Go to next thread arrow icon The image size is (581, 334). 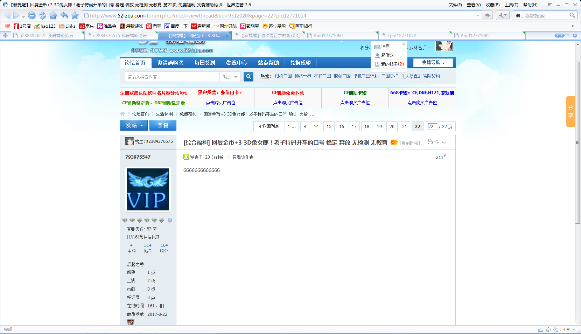[x=444, y=142]
